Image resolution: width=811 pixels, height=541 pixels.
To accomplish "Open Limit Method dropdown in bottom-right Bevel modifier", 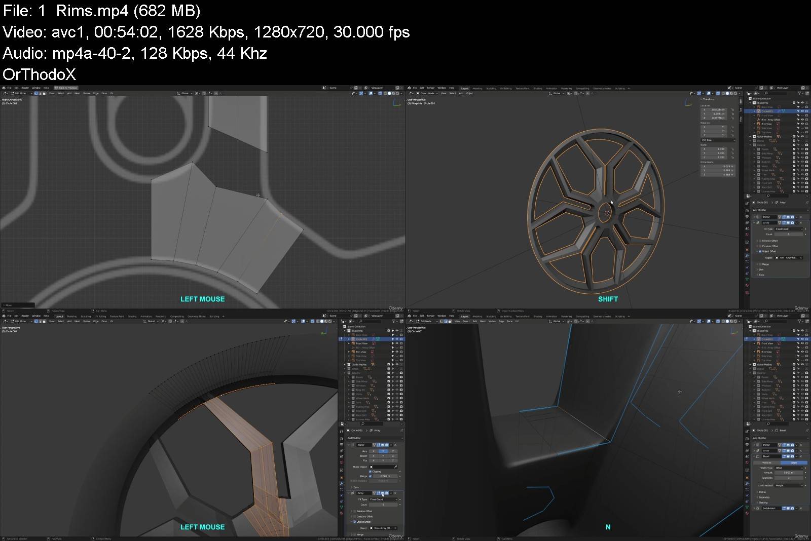I will (789, 485).
